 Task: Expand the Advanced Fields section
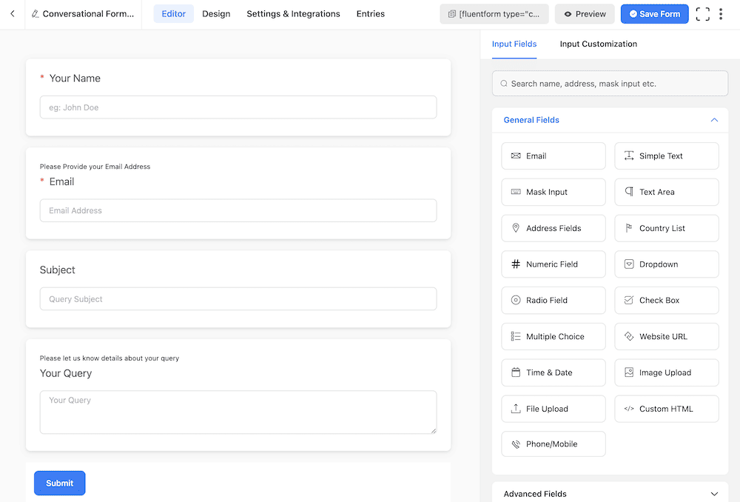714,494
